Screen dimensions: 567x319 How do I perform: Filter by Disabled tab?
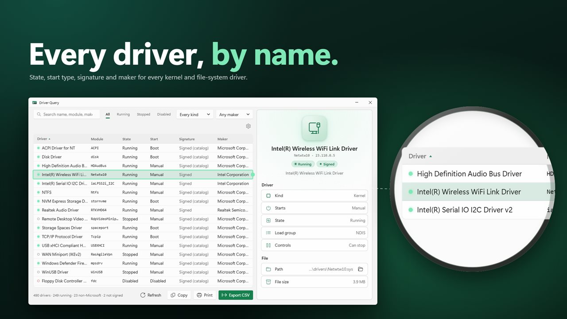pos(164,114)
